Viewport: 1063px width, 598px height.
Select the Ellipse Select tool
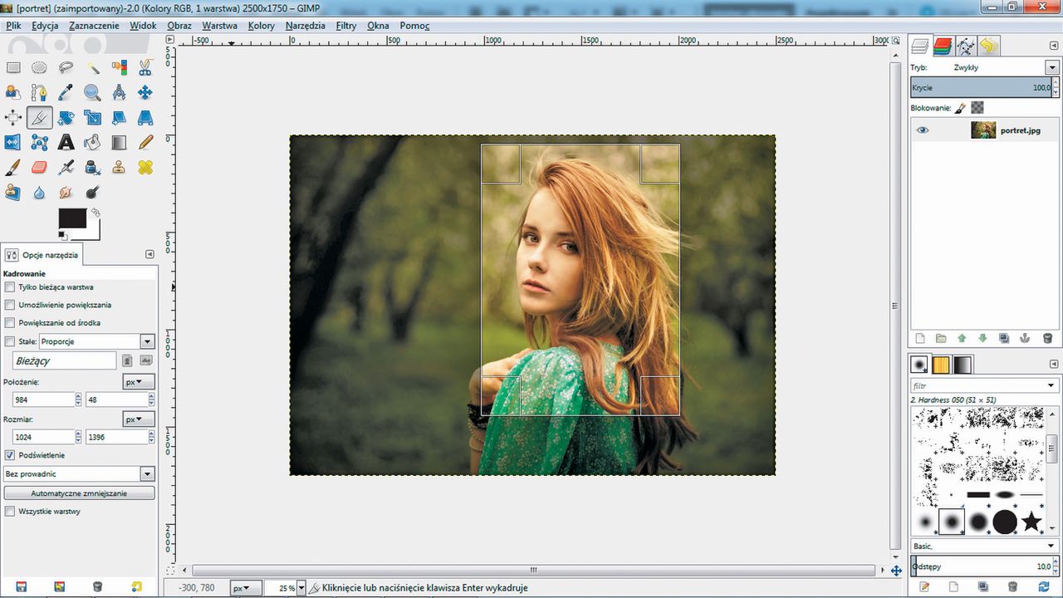tap(39, 68)
